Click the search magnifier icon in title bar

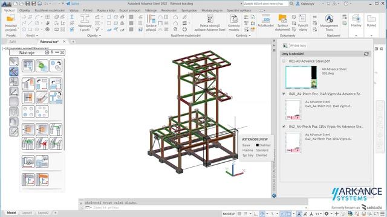[x=291, y=4]
